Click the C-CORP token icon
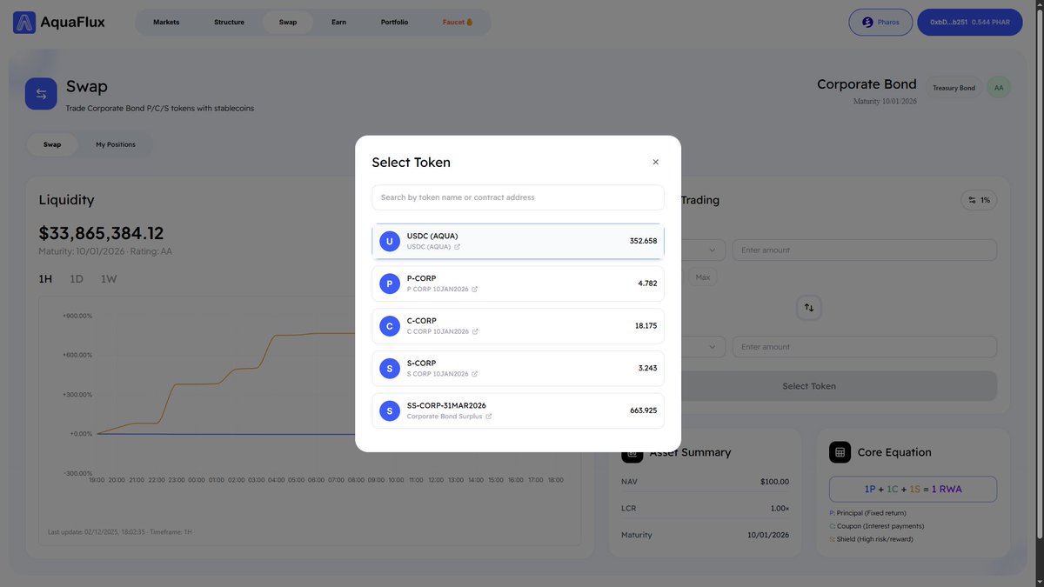 (389, 326)
